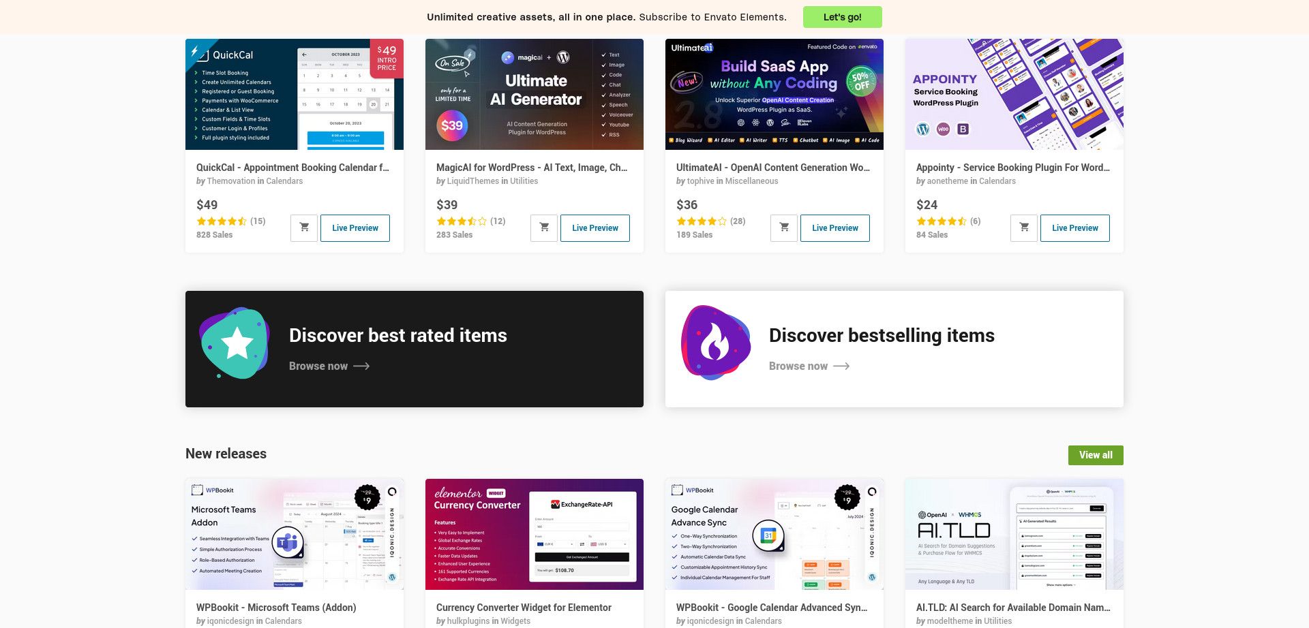Click the star badge icon for best rated items
This screenshot has width=1309, height=628.
pyautogui.click(x=235, y=343)
